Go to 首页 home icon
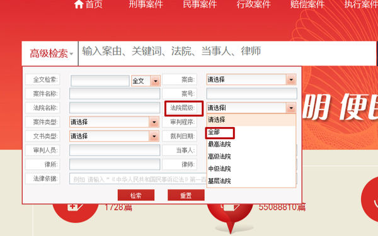Viewport: 378px width, 236px height. pos(79,4)
